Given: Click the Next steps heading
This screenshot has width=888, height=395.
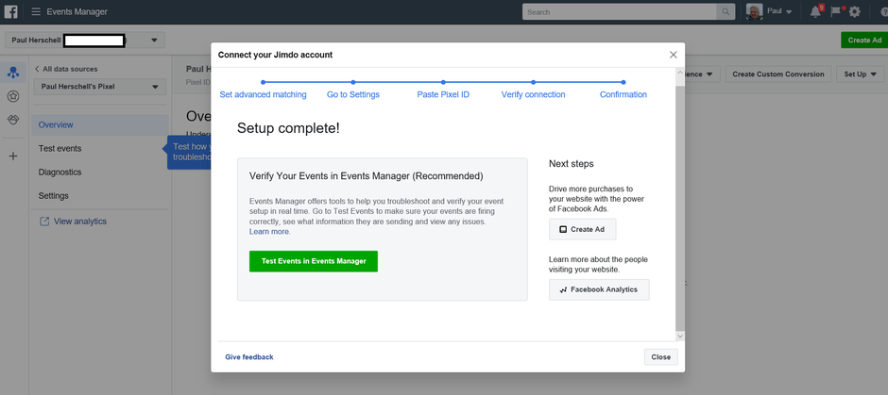Looking at the screenshot, I should coord(571,164).
